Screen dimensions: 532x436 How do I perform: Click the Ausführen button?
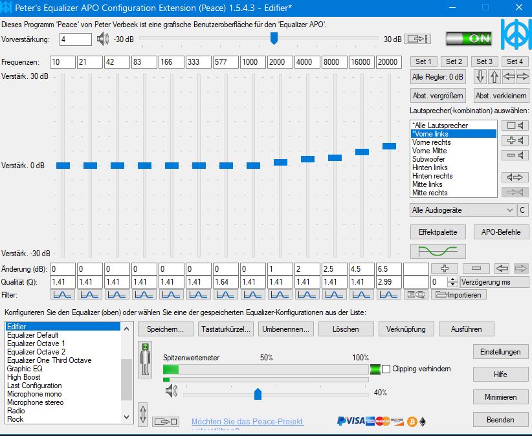pos(466,329)
